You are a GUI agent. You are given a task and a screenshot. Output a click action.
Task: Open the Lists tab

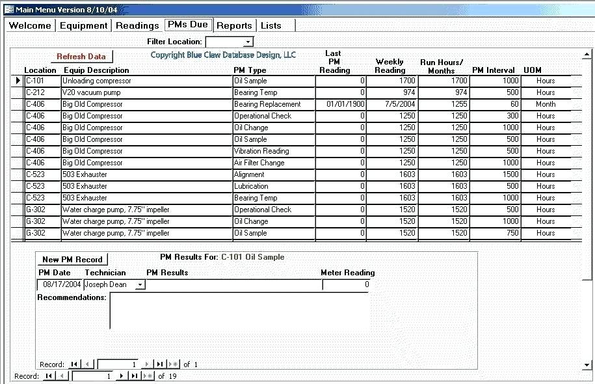pyautogui.click(x=271, y=25)
